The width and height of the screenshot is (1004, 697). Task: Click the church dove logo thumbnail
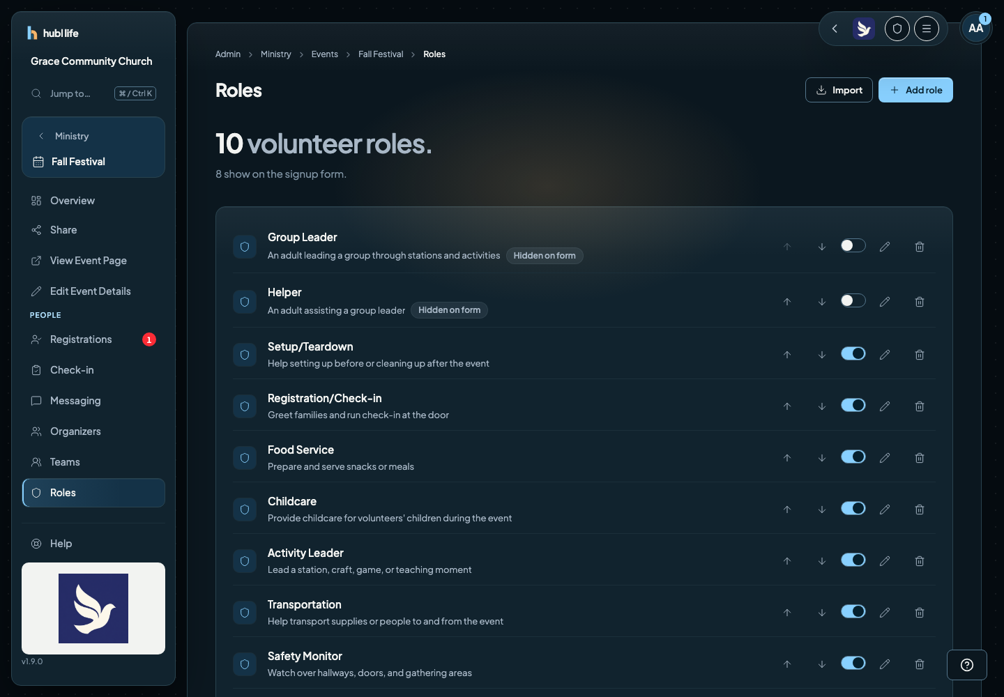(93, 608)
